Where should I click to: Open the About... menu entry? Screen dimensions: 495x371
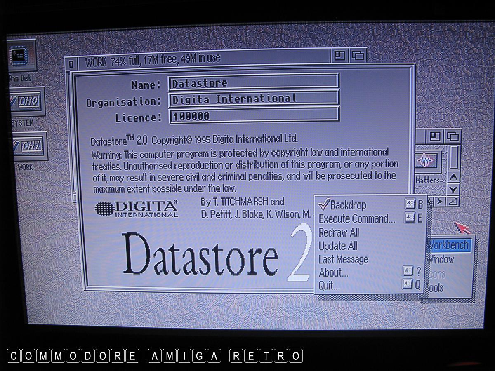point(333,272)
